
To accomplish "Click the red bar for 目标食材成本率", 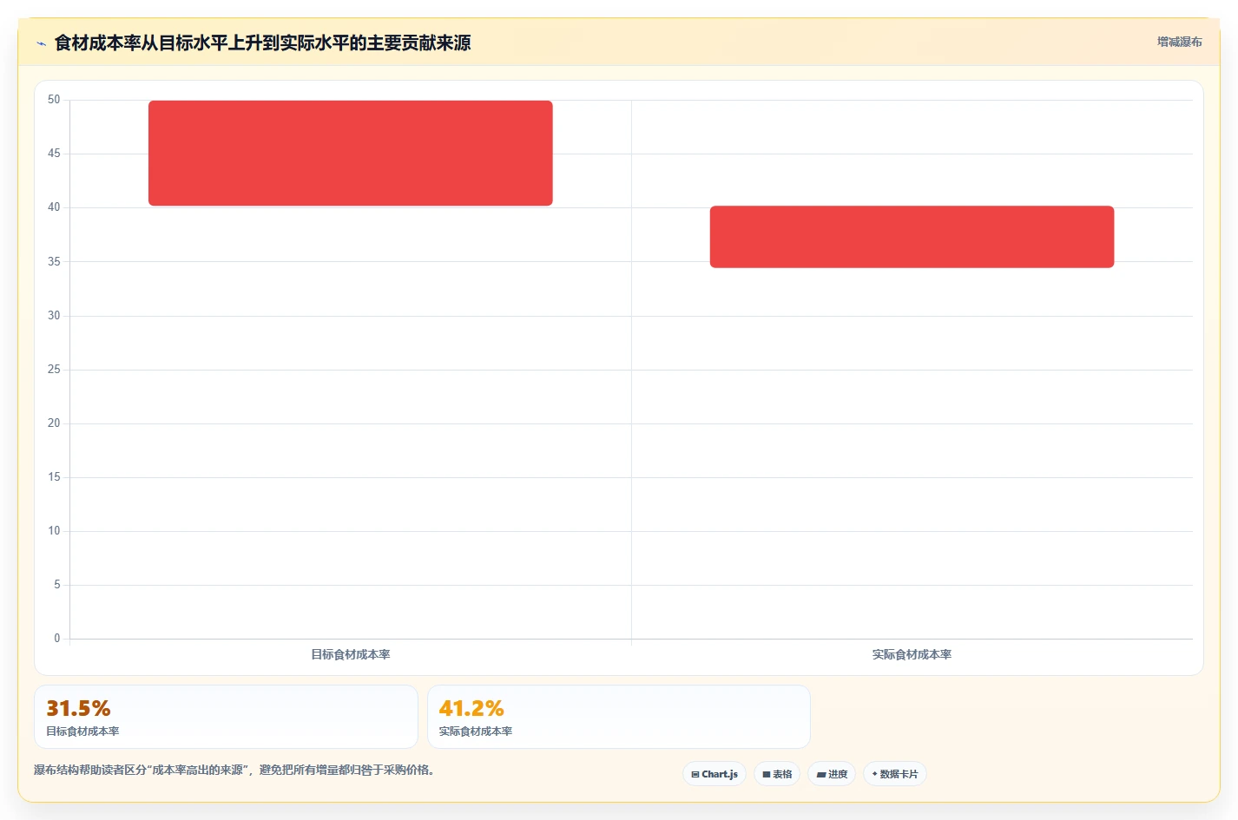I will [x=351, y=153].
